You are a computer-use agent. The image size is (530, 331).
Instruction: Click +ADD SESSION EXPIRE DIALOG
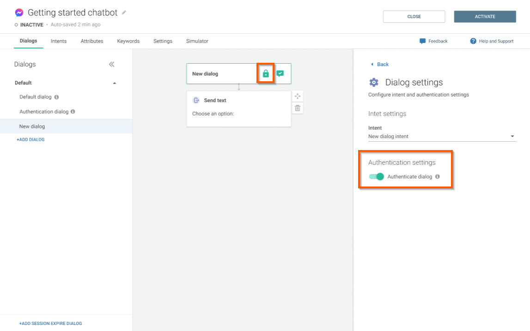point(50,324)
